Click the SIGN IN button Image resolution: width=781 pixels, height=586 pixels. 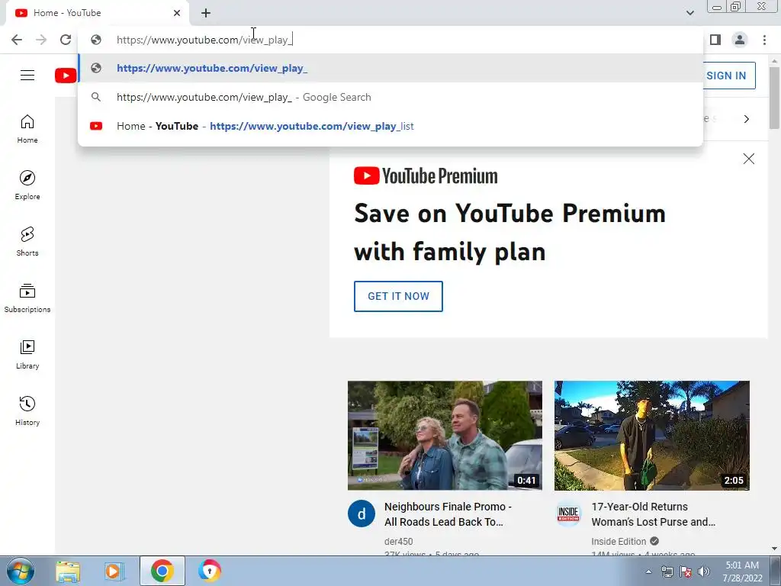click(x=726, y=76)
